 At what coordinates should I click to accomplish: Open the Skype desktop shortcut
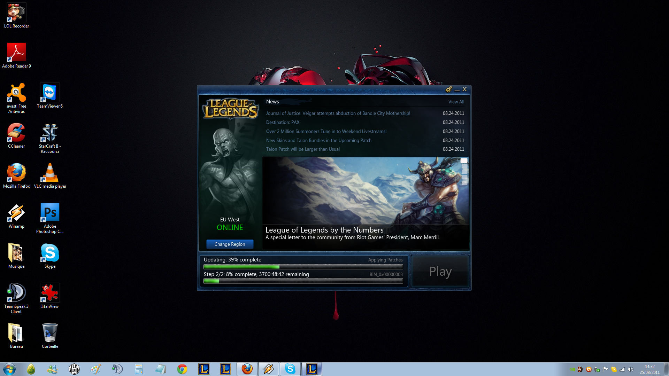click(x=50, y=256)
